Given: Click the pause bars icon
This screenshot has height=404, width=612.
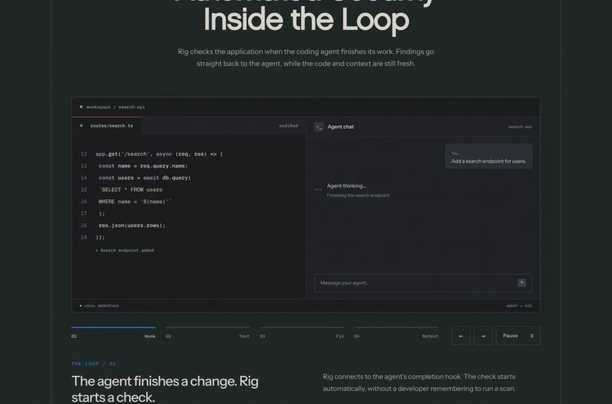Looking at the screenshot, I should [531, 336].
